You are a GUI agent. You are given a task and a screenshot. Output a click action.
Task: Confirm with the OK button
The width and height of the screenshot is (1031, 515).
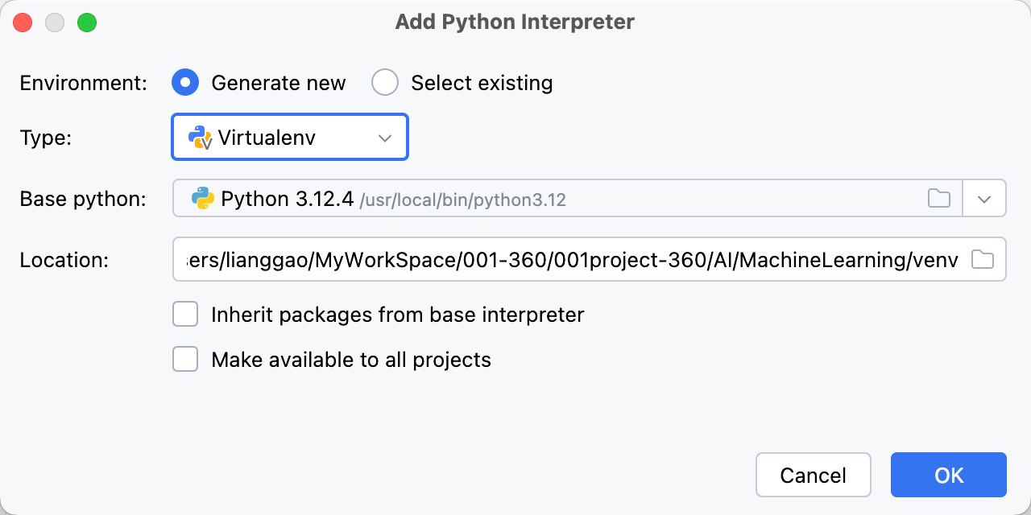(x=948, y=475)
